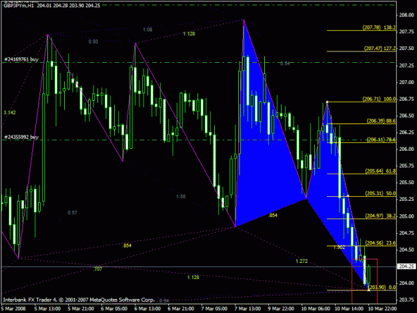Click 205.75 on the price axis
417x313 pixels.
(406, 166)
